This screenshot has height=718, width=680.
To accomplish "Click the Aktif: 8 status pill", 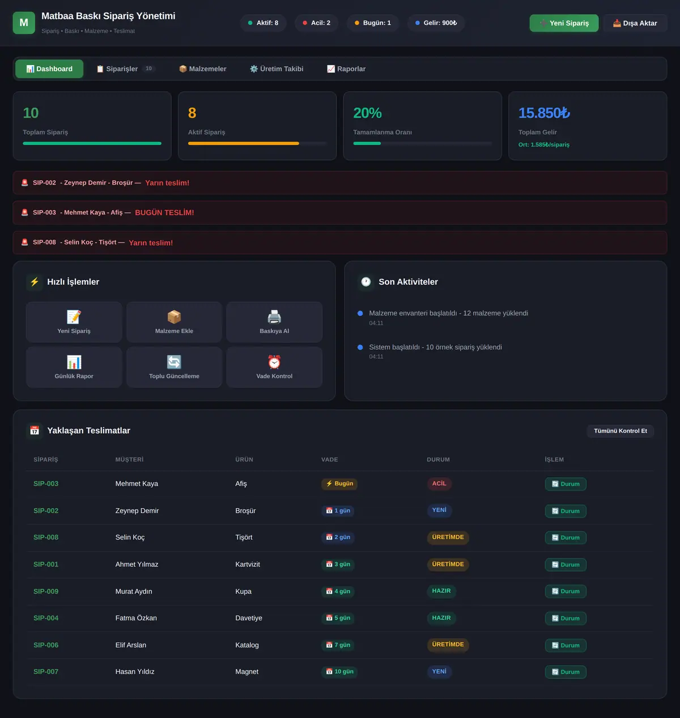I will [x=263, y=23].
